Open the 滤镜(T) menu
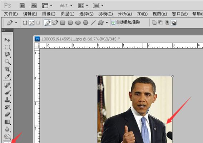Screen dimensions: 203x143 coord(105,14)
